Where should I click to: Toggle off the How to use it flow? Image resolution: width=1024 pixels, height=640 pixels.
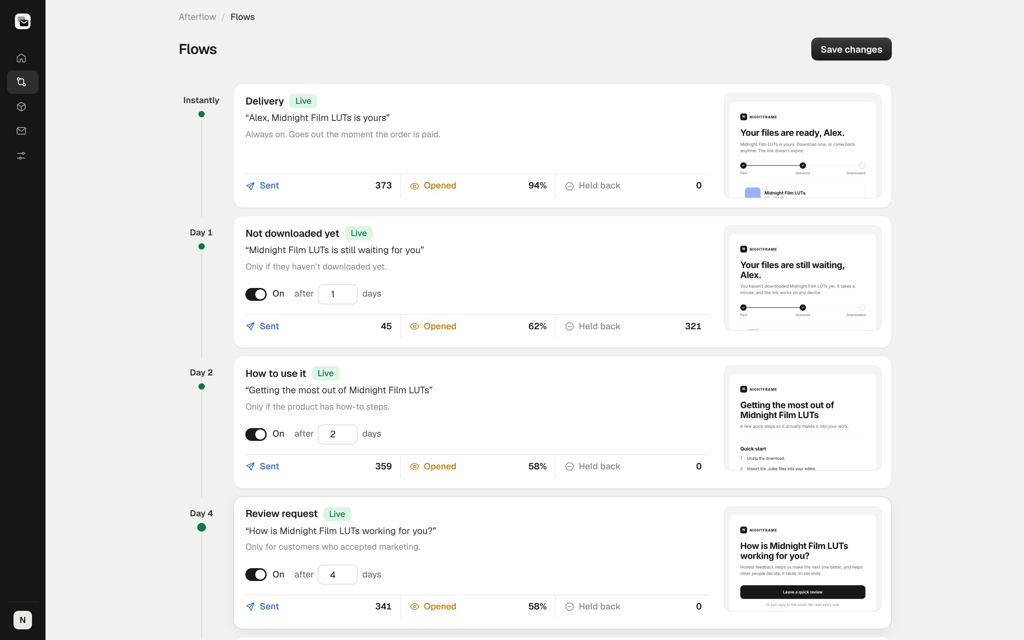(x=256, y=434)
